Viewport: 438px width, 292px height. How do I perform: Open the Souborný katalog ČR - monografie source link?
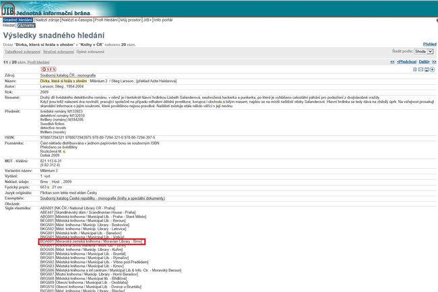tap(68, 75)
